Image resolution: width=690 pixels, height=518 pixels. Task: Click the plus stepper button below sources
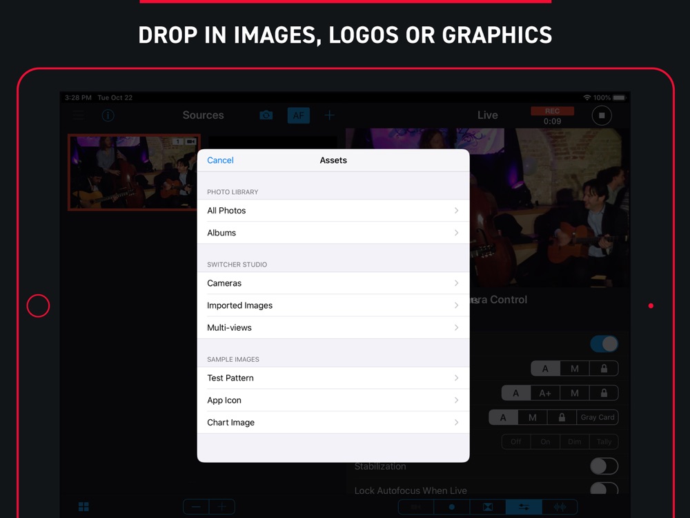(221, 507)
